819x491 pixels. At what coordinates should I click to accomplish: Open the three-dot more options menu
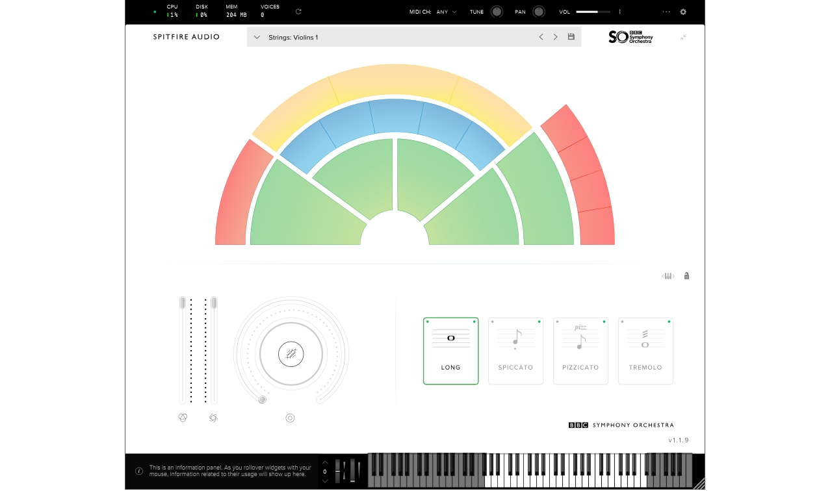click(x=666, y=12)
